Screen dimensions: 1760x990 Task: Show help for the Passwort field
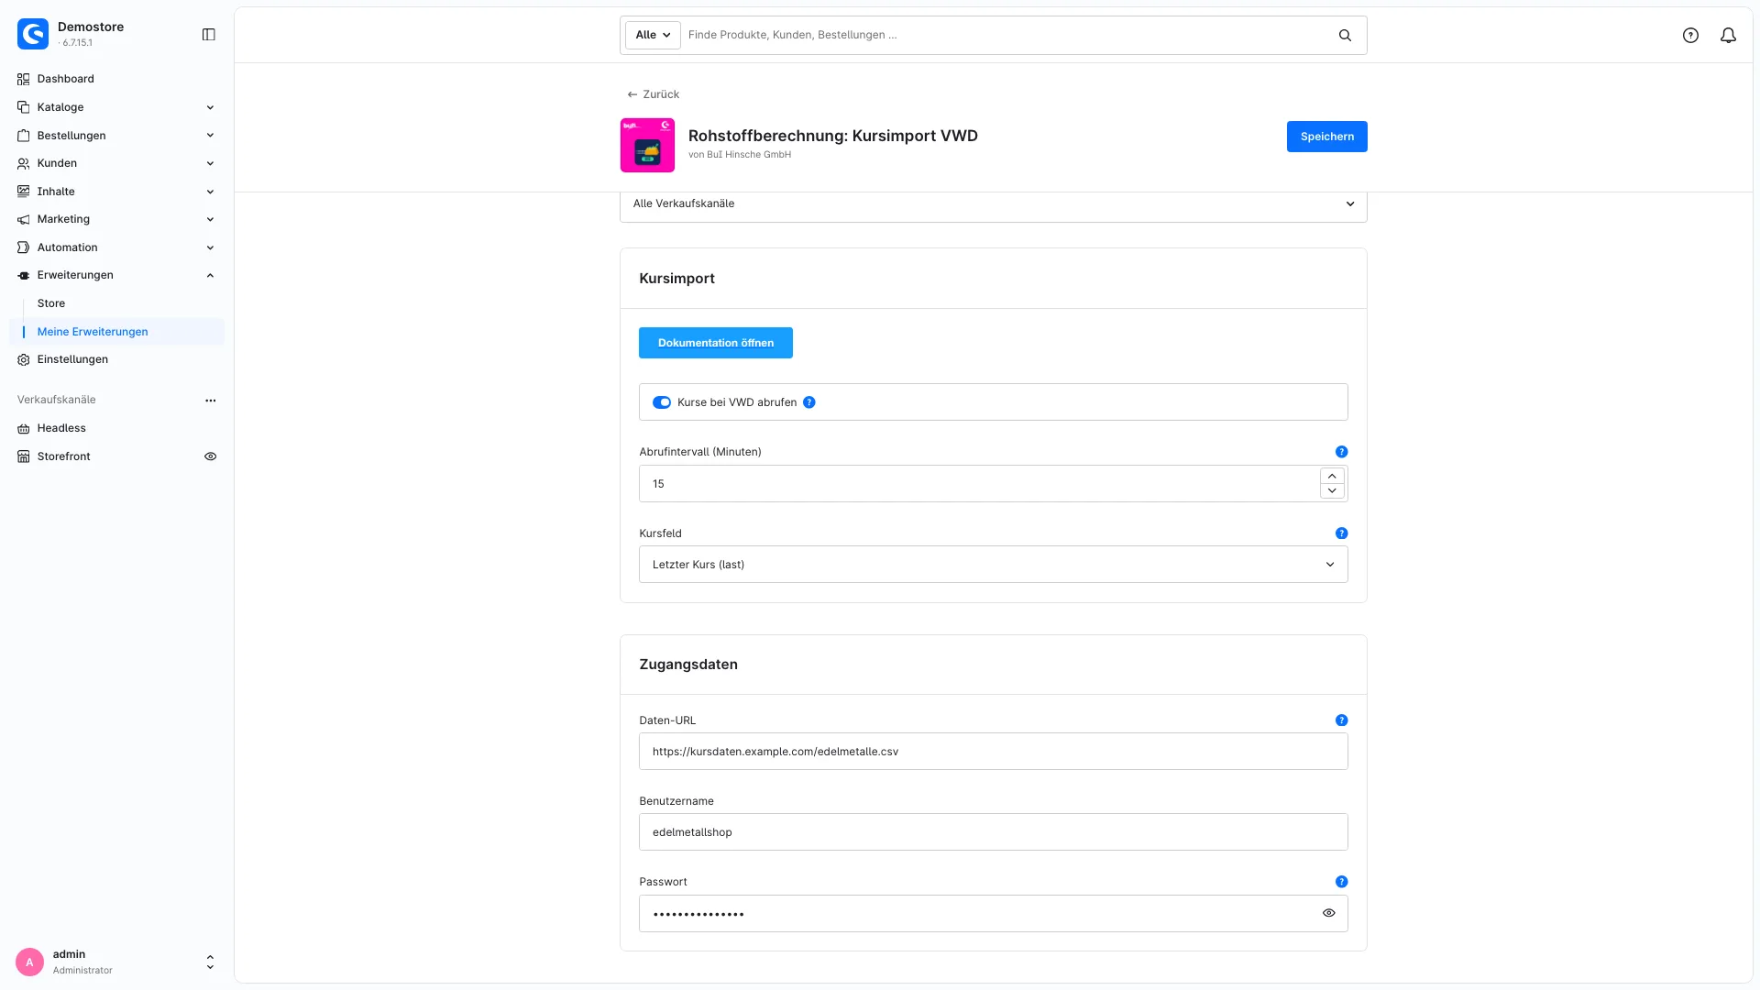pyautogui.click(x=1341, y=882)
